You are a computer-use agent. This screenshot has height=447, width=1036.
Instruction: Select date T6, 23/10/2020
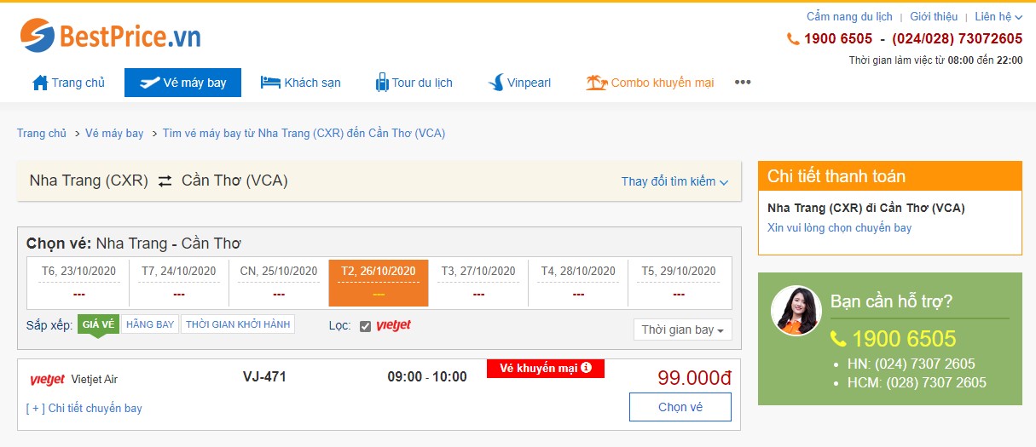[79, 283]
